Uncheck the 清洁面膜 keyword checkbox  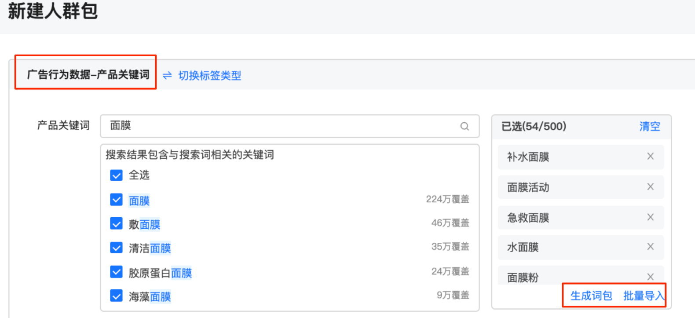click(116, 247)
